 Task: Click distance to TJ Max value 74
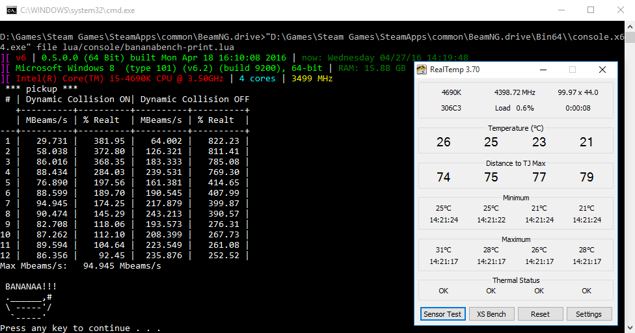[x=444, y=177]
